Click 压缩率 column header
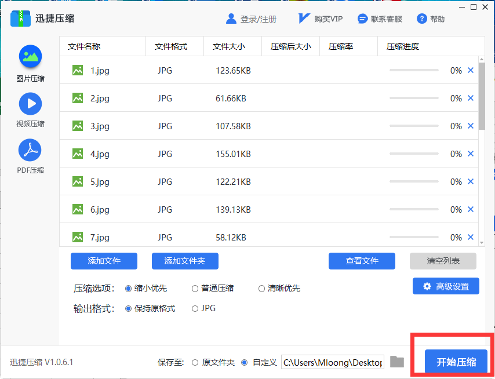Image resolution: width=495 pixels, height=379 pixels. click(348, 46)
